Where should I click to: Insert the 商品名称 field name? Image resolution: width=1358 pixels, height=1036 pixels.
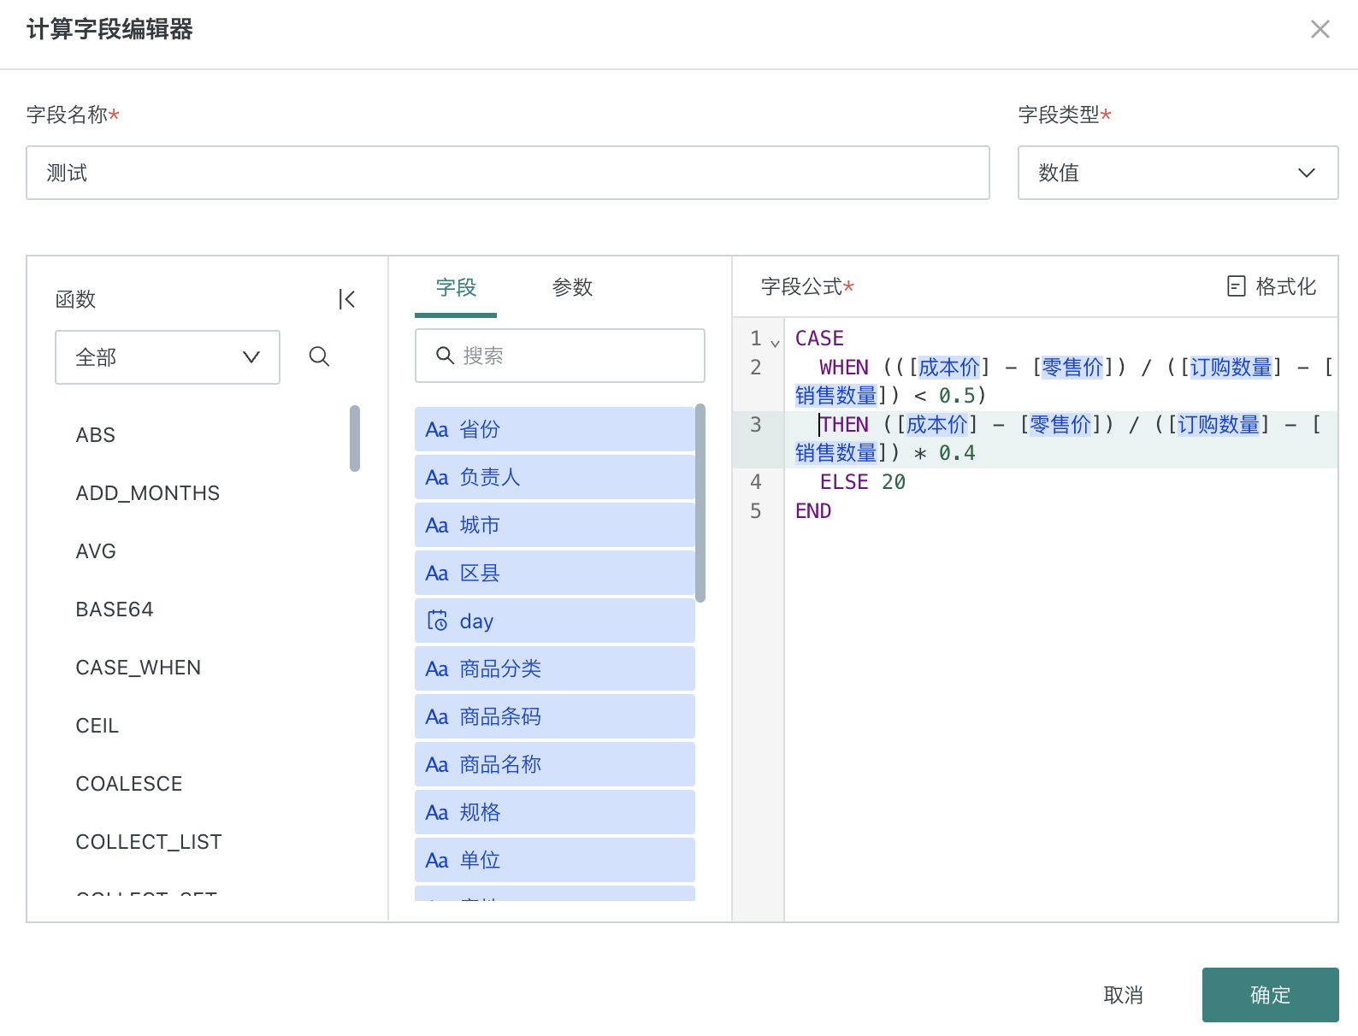pyautogui.click(x=500, y=764)
